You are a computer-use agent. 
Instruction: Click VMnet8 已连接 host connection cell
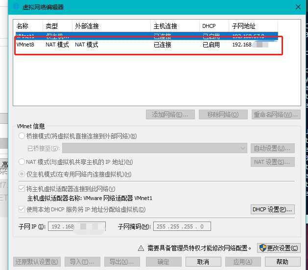[163, 45]
